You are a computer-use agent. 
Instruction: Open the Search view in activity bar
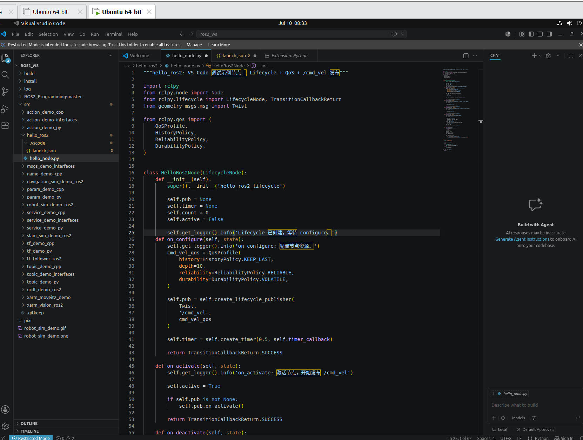pyautogui.click(x=5, y=75)
